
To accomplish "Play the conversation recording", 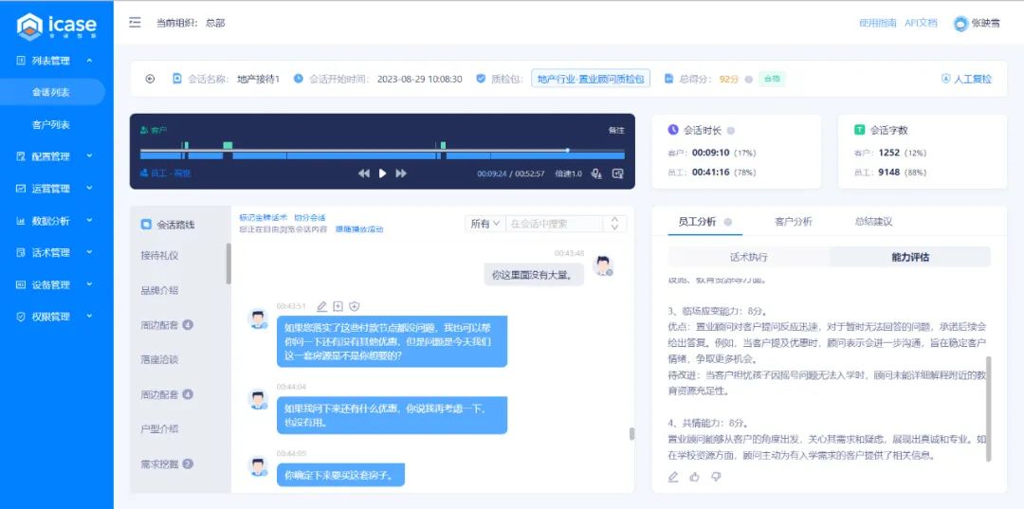I will (x=383, y=173).
